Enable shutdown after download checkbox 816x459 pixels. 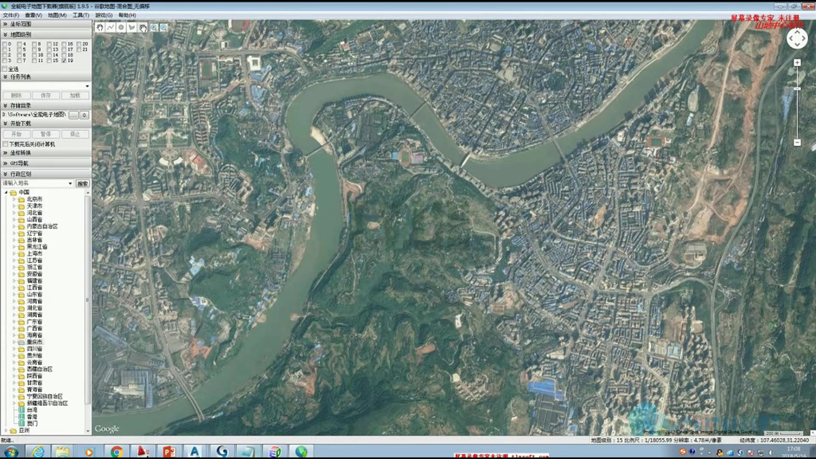[5, 144]
